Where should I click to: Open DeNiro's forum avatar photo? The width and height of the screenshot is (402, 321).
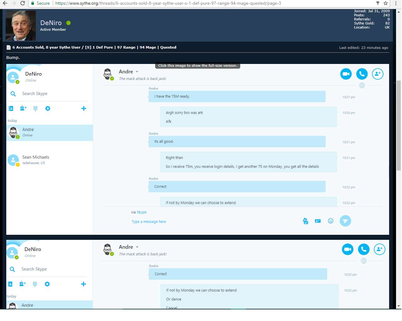[21, 26]
